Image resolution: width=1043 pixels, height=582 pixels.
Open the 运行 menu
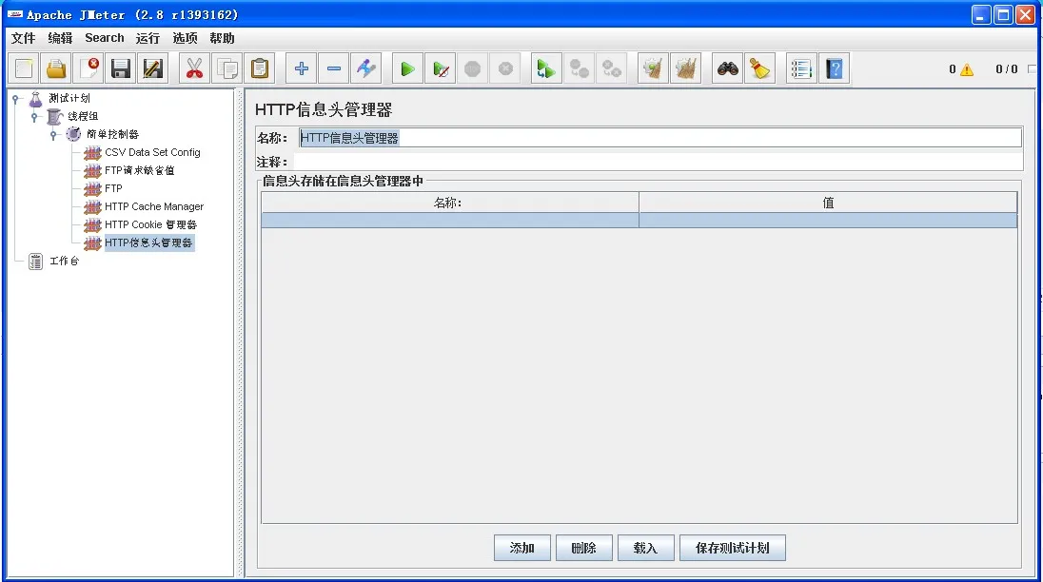(x=148, y=38)
